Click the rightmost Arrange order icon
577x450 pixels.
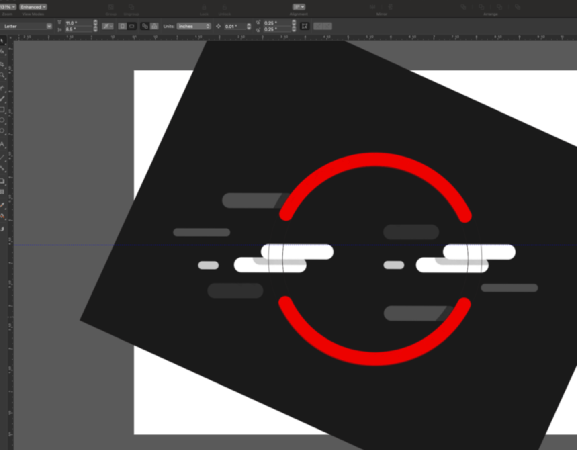518,7
